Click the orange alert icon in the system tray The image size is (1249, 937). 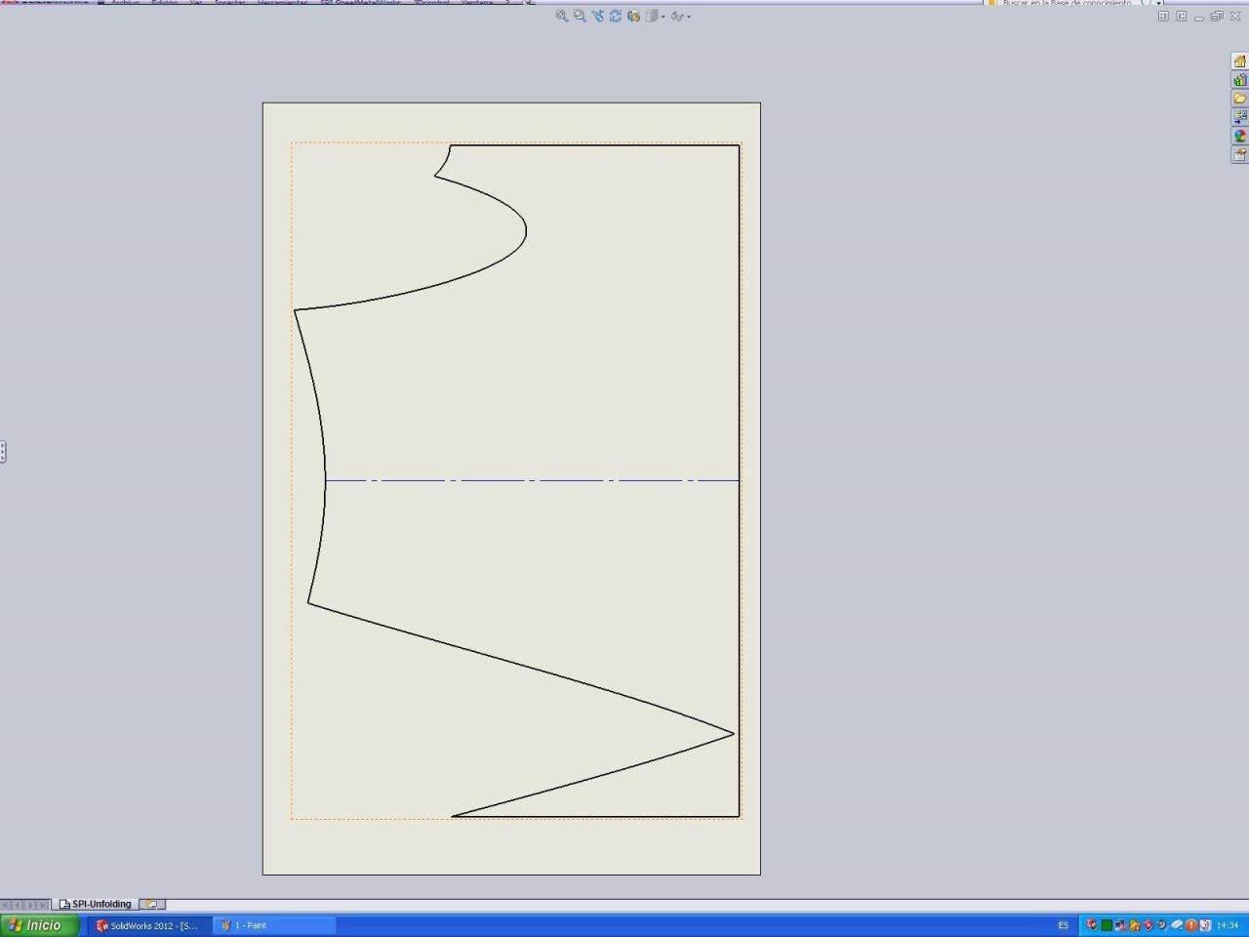[1191, 925]
